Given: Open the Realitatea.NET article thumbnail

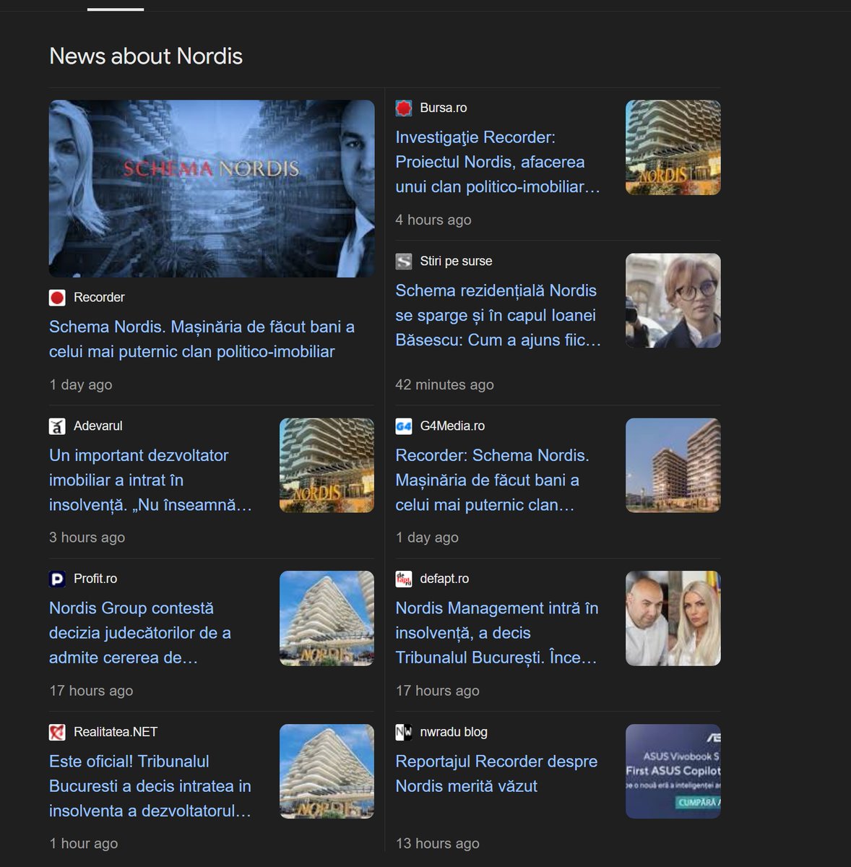Looking at the screenshot, I should (327, 772).
